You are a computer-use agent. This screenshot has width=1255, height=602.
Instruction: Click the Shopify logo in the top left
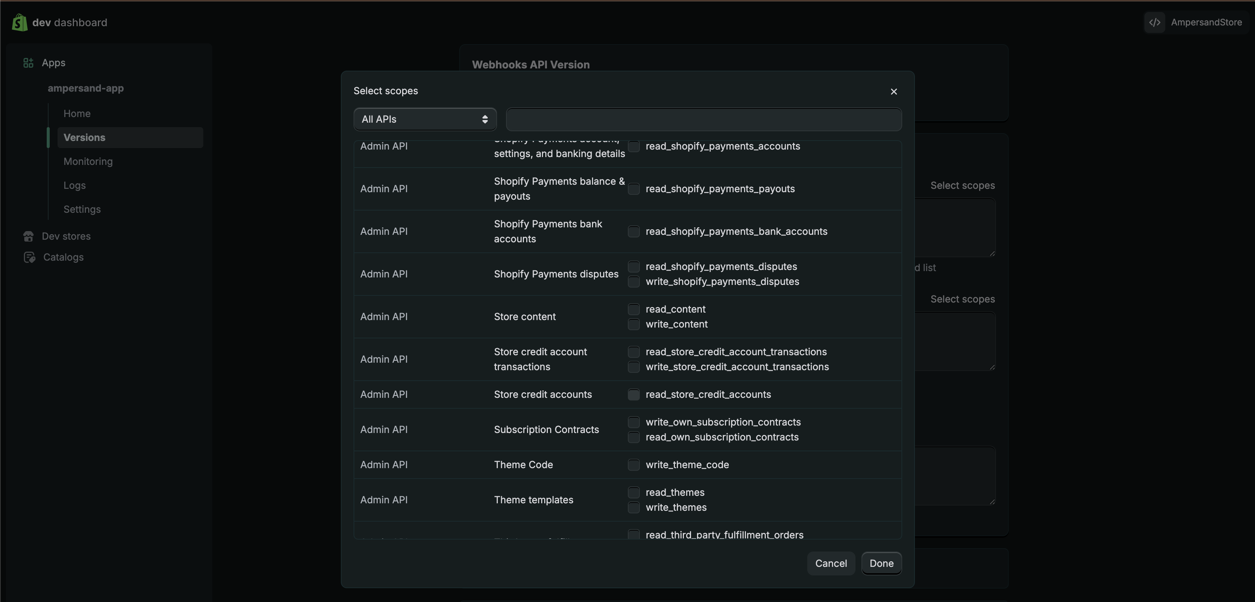19,22
